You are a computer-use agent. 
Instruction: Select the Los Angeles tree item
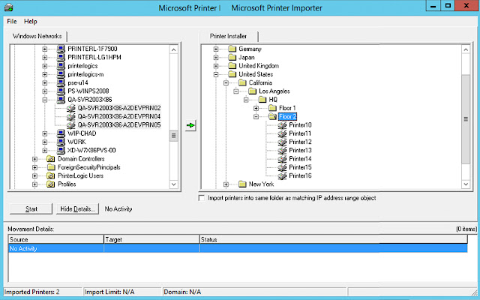tap(274, 91)
